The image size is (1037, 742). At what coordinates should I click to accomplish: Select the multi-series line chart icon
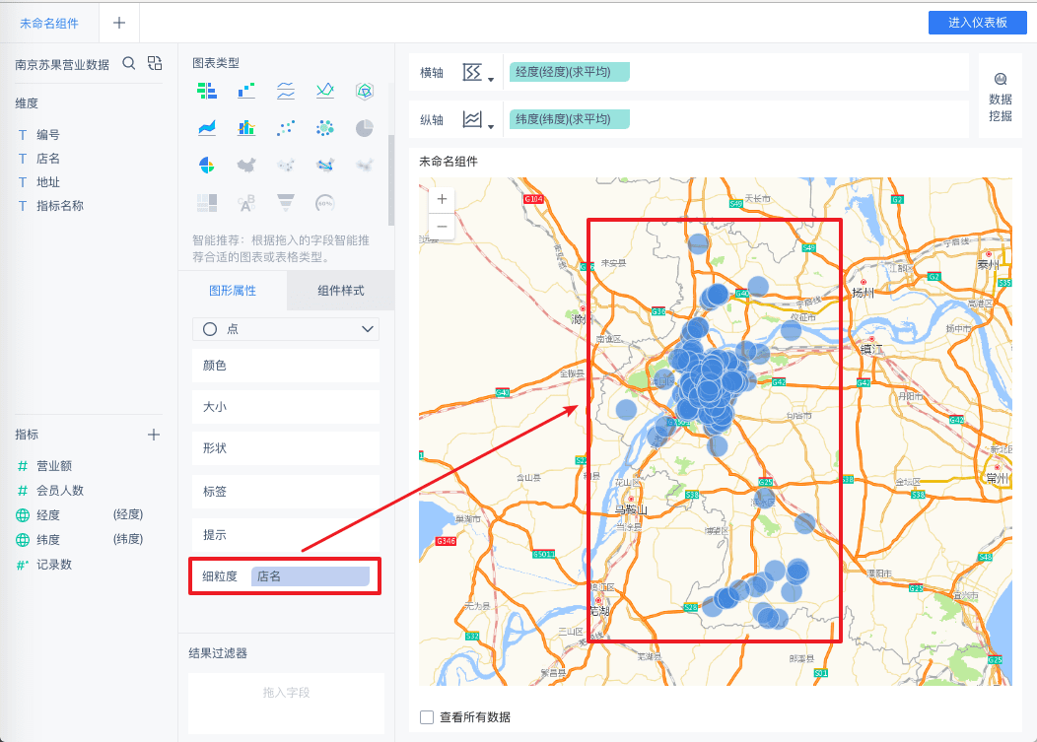(286, 91)
